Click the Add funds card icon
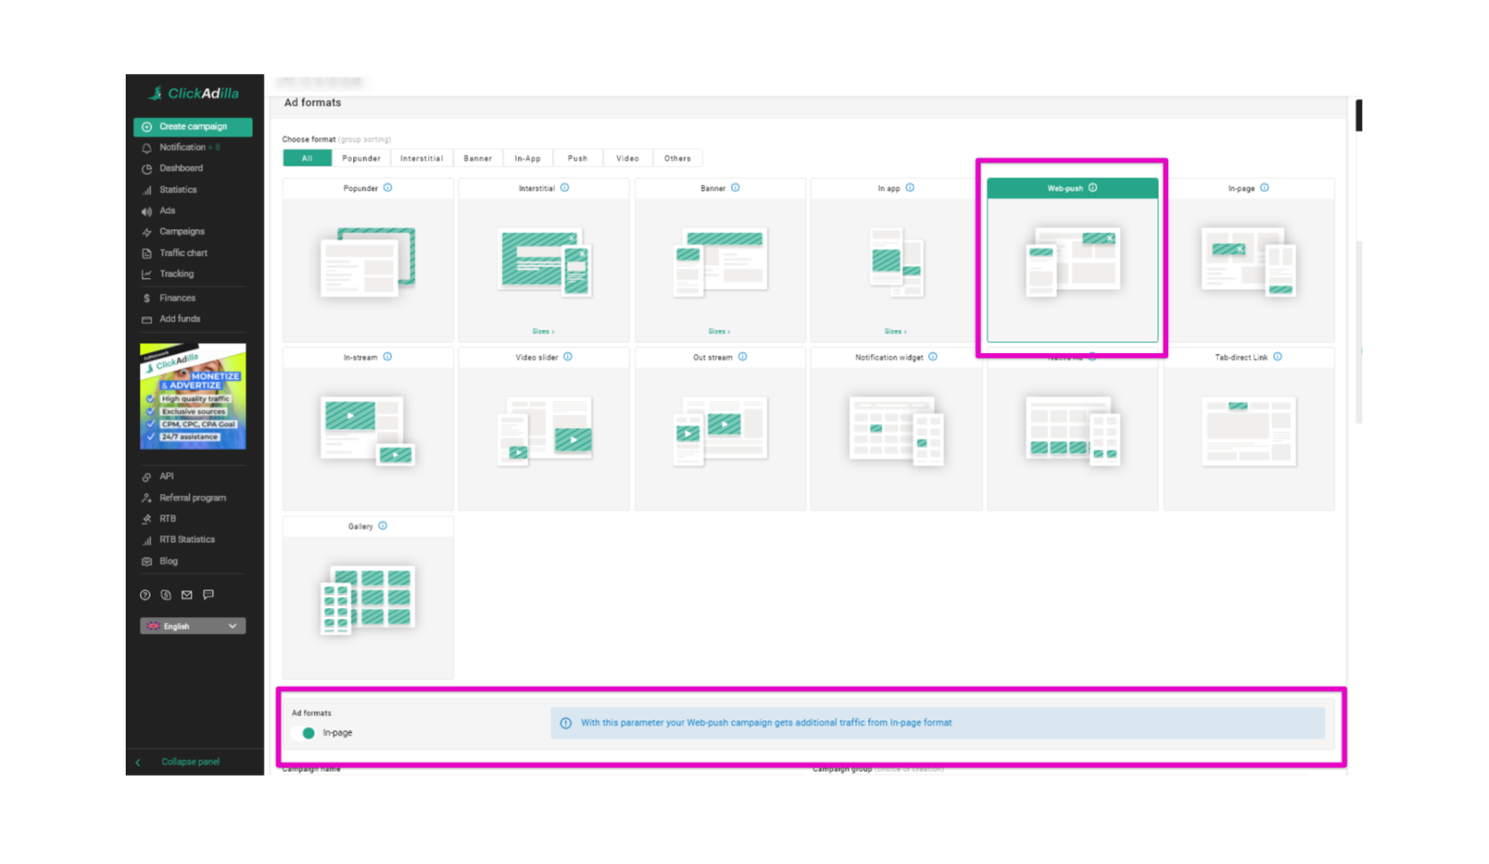Image resolution: width=1489 pixels, height=864 pixels. [x=147, y=319]
